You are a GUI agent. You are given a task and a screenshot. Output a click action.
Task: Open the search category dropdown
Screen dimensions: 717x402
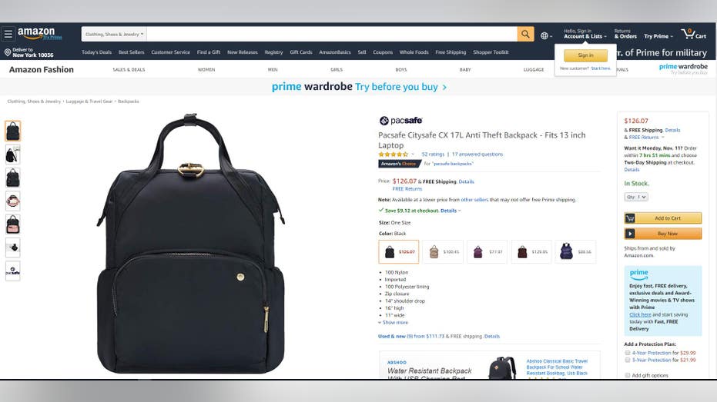tap(114, 35)
